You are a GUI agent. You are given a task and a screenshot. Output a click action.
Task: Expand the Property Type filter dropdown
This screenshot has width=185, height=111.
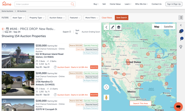tap(37, 18)
